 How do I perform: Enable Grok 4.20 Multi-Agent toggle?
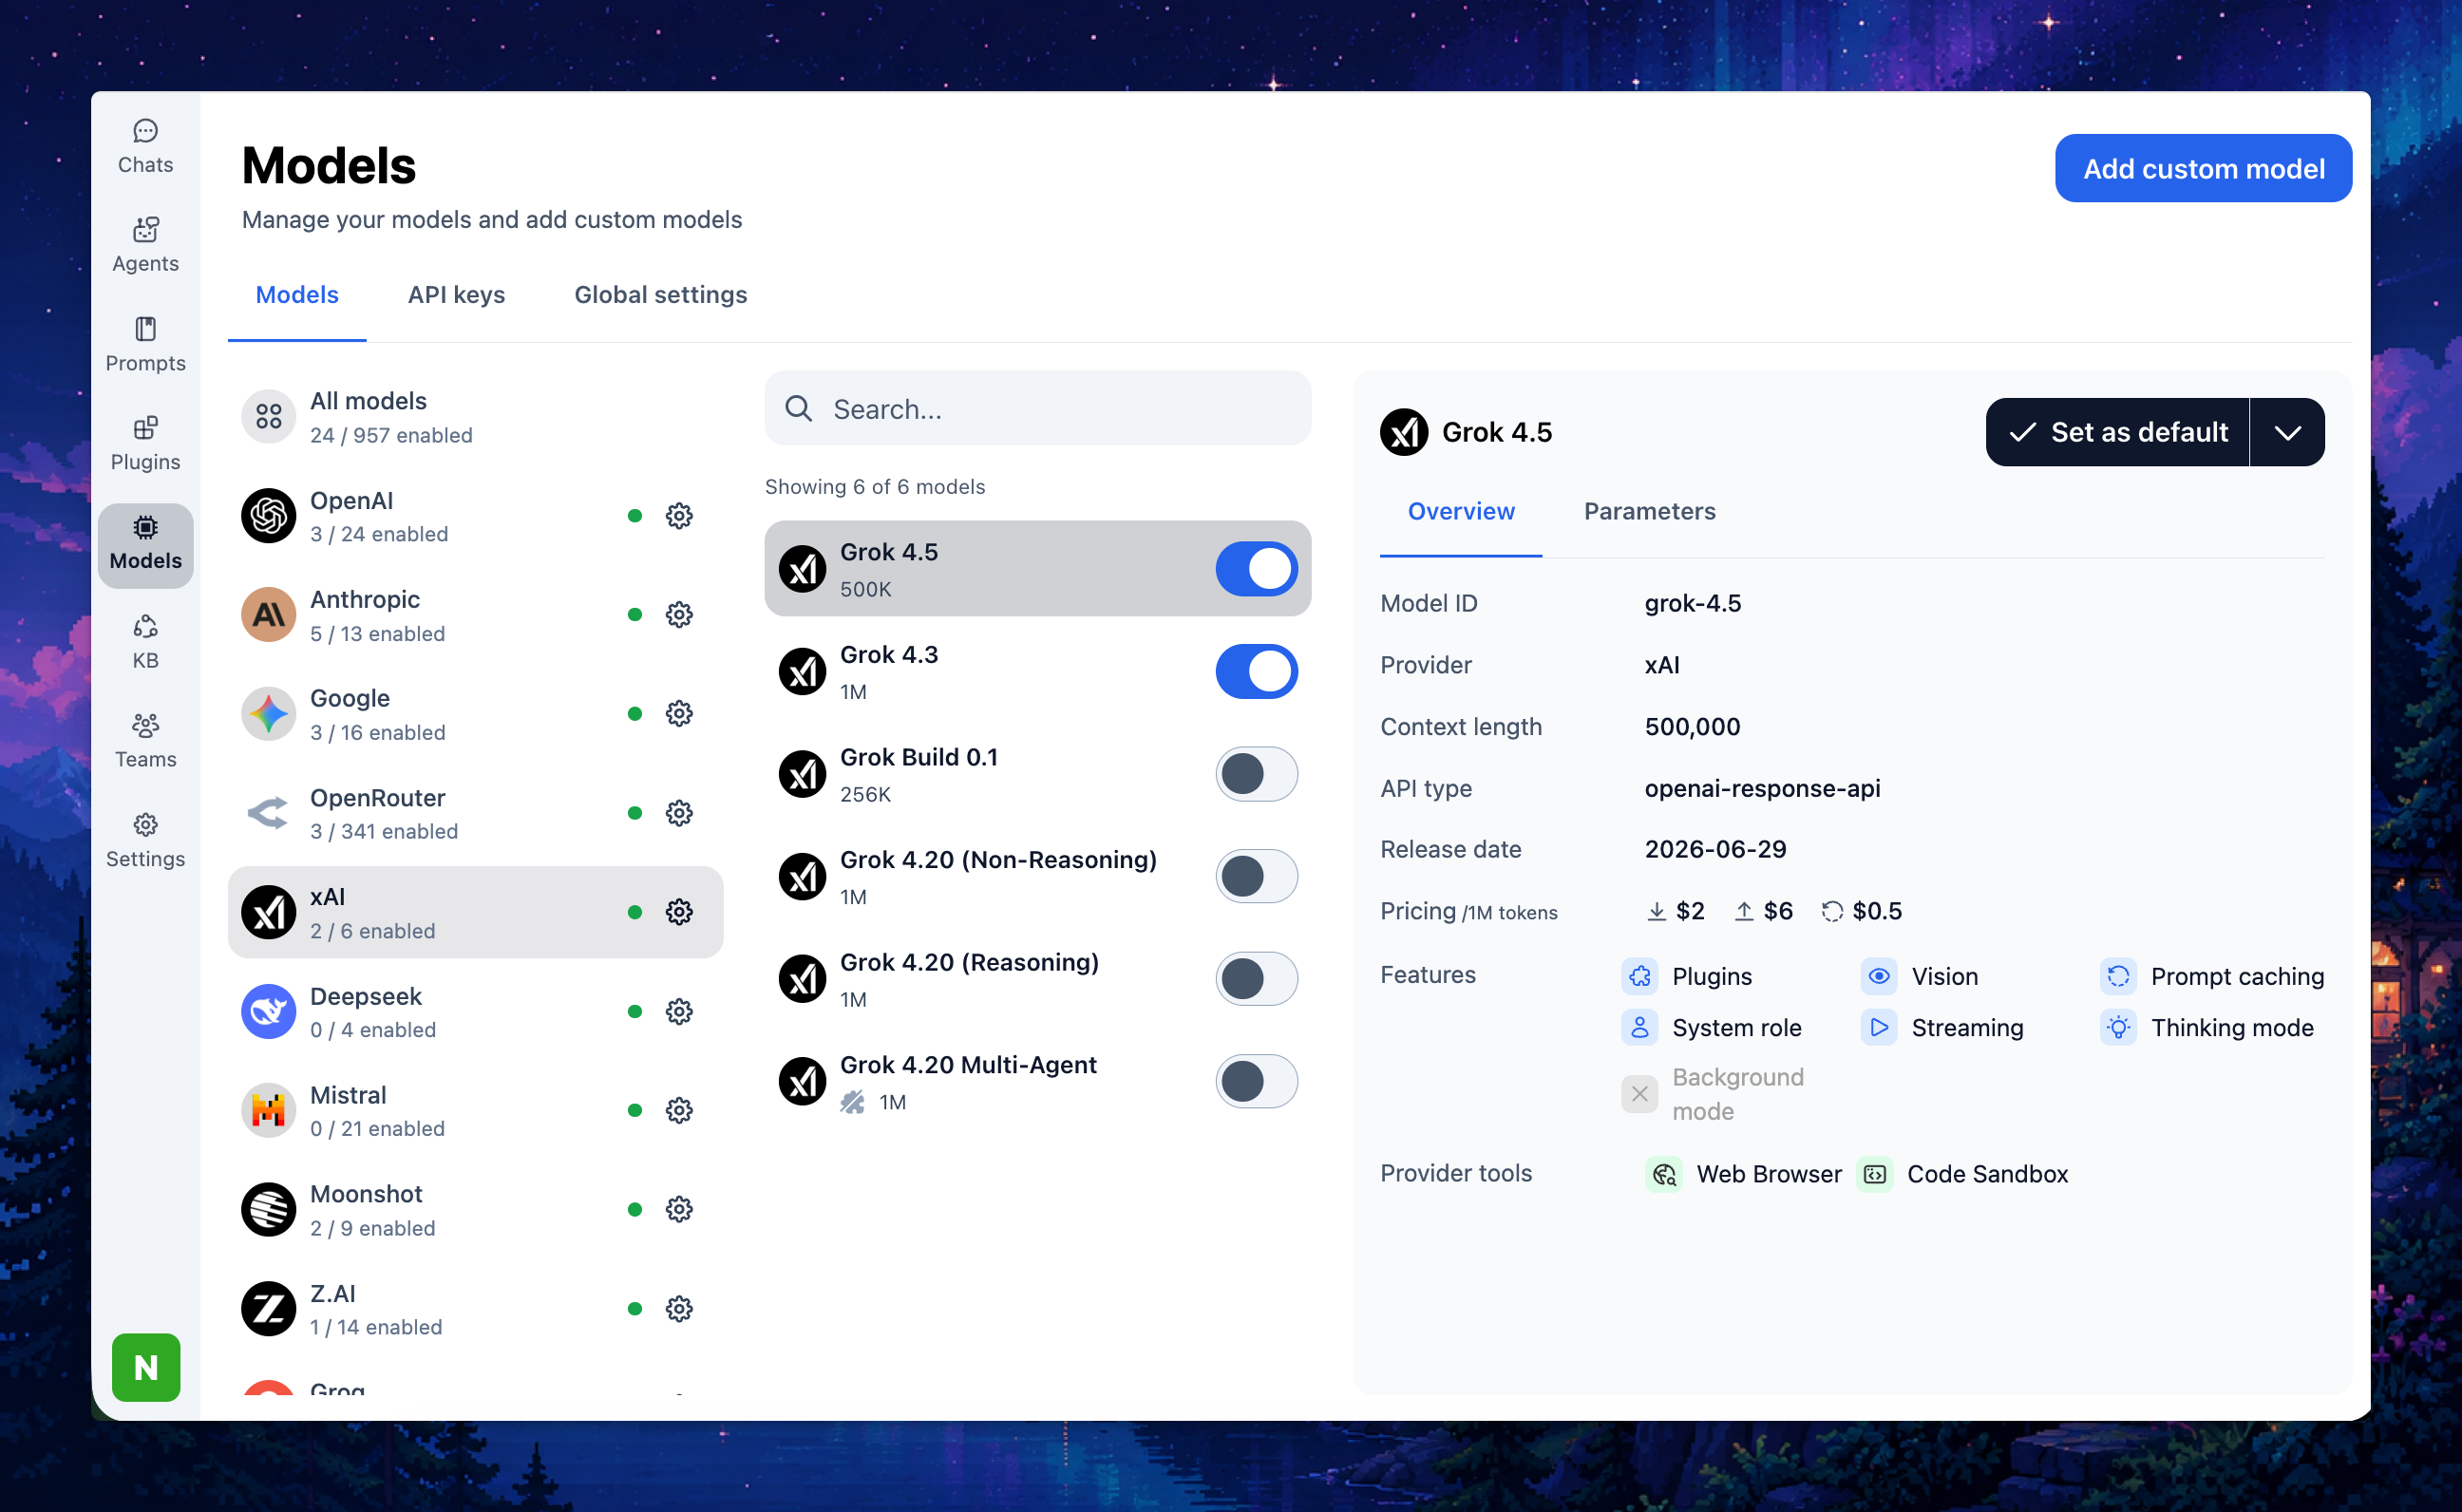[x=1256, y=1082]
